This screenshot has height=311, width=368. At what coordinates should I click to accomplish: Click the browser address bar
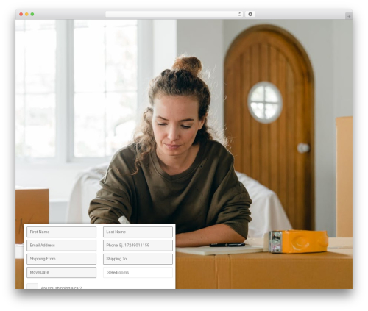point(174,14)
